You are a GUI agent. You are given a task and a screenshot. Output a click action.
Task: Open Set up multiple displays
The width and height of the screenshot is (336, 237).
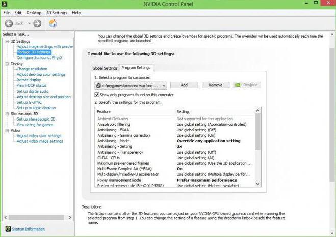coord(36,108)
